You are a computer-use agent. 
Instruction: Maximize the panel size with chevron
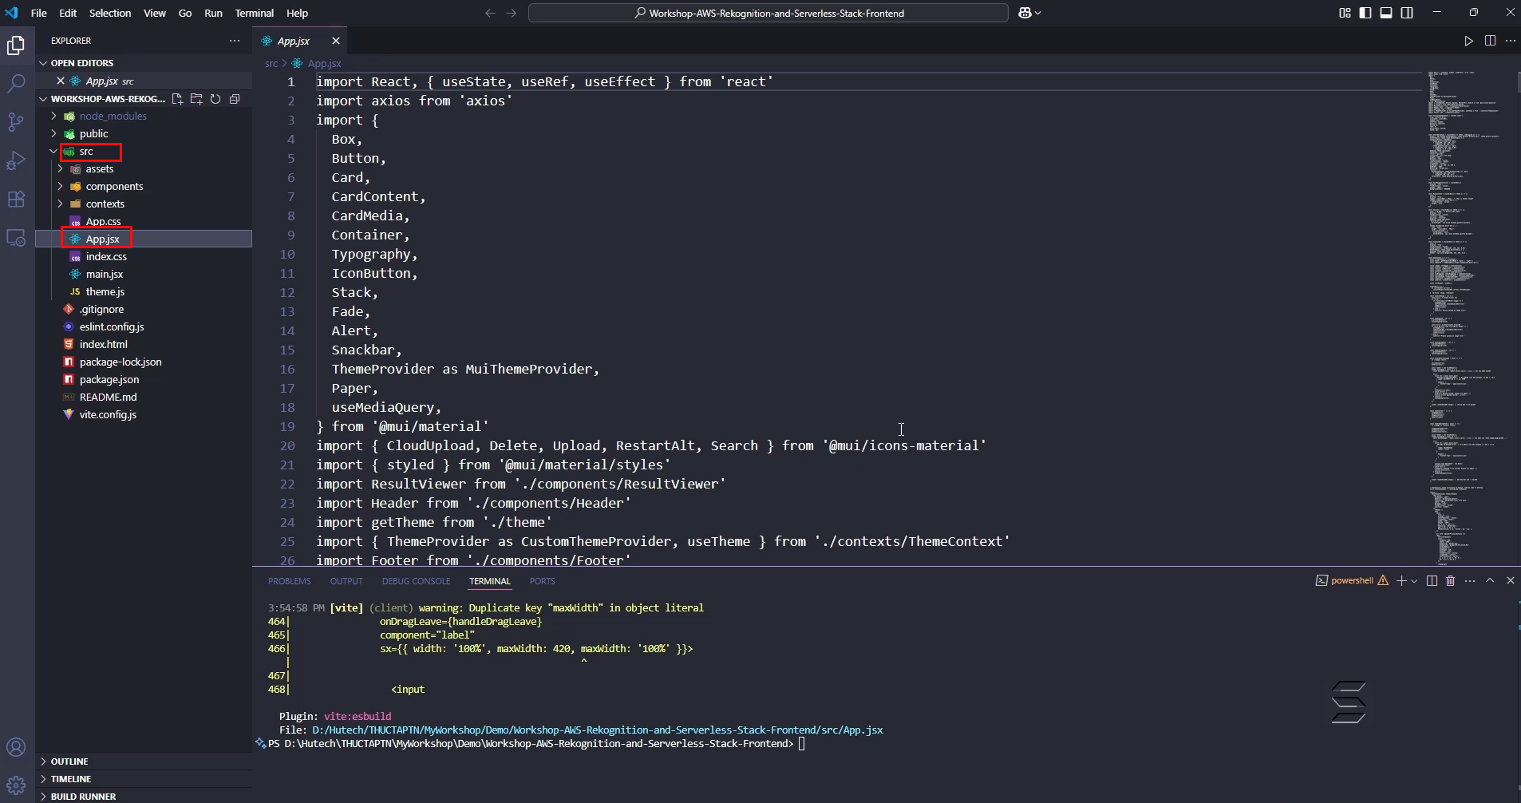(x=1490, y=580)
